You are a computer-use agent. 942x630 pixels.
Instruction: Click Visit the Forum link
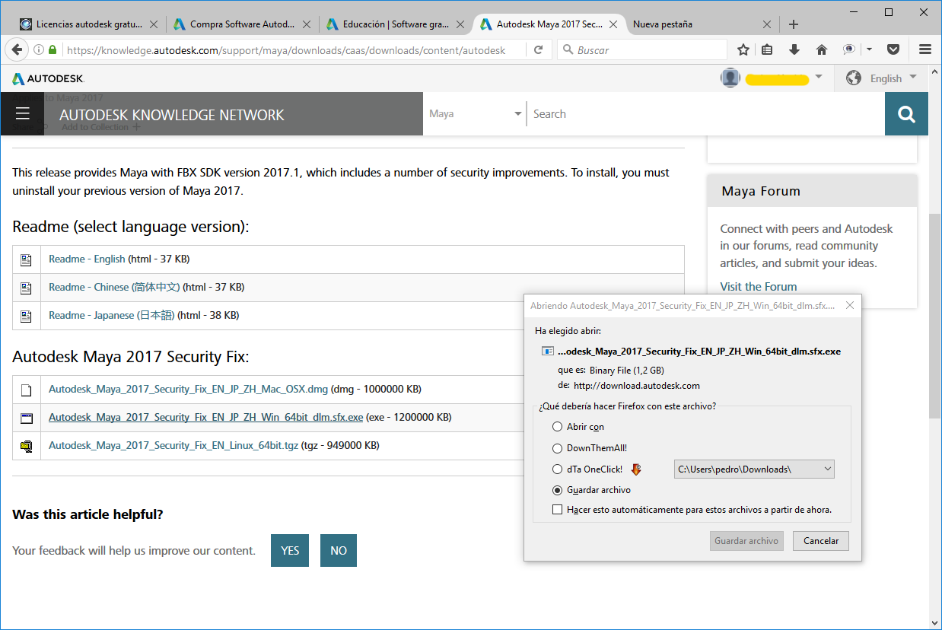pos(759,287)
